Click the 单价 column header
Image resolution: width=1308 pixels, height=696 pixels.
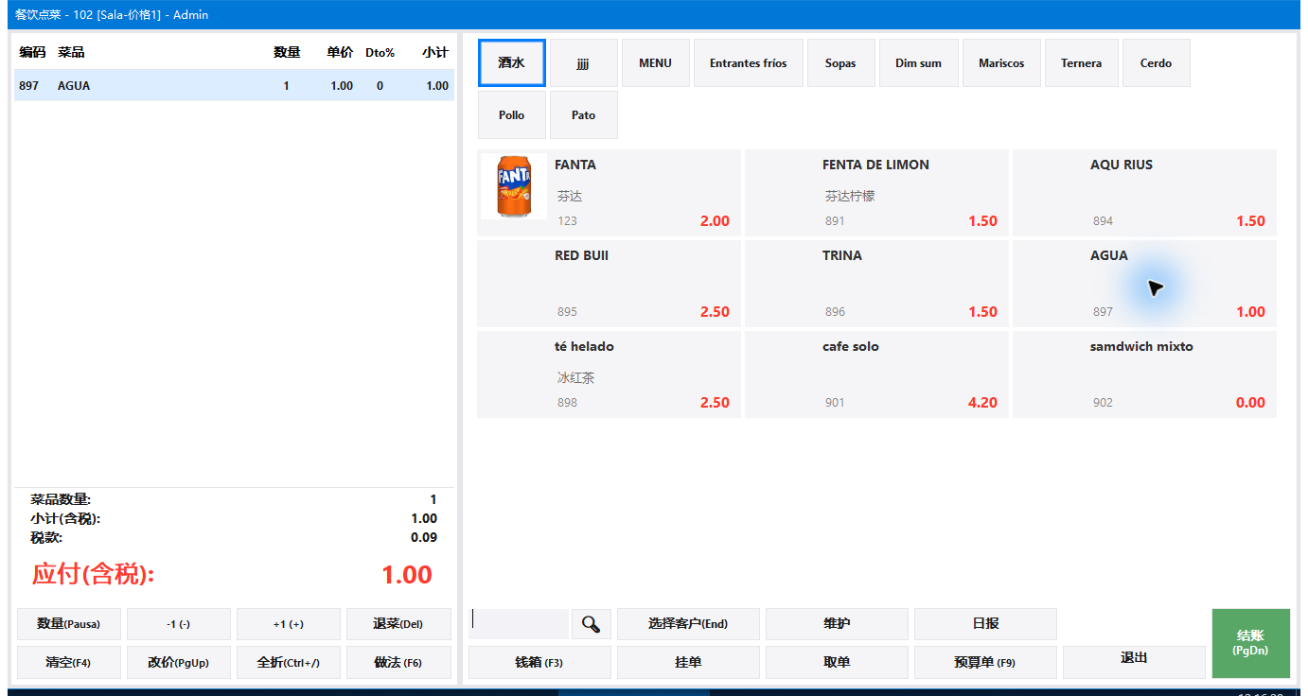[340, 52]
